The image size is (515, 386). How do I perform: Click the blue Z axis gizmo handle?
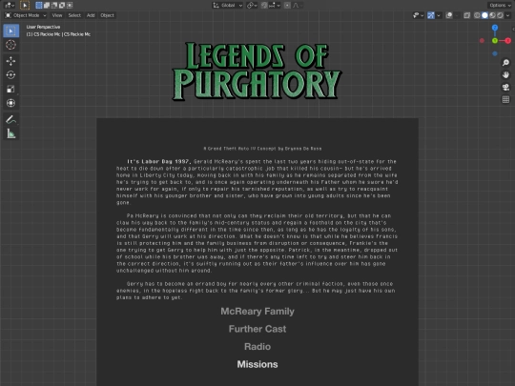(x=495, y=28)
